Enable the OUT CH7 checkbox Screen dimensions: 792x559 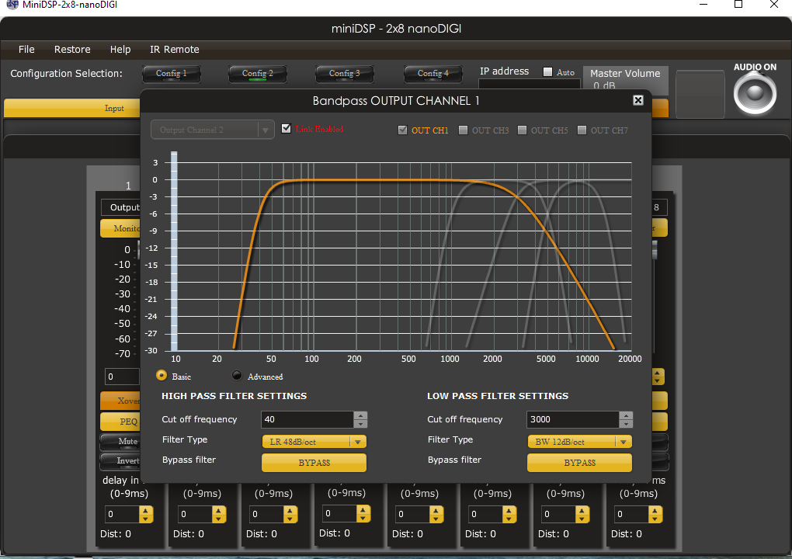point(582,130)
